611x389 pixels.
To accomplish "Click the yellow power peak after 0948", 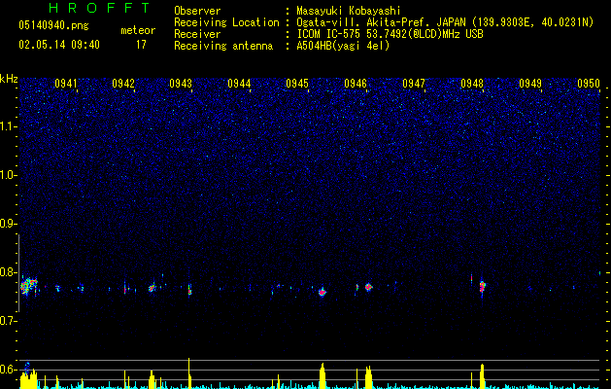I will (x=482, y=375).
